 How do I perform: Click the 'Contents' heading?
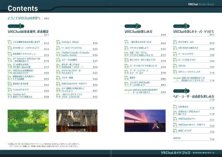pyautogui.click(x=23, y=8)
